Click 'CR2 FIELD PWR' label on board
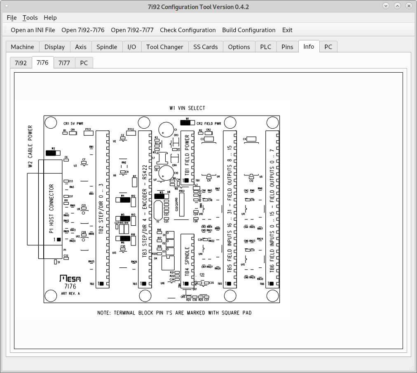Image resolution: width=417 pixels, height=373 pixels. coord(209,123)
